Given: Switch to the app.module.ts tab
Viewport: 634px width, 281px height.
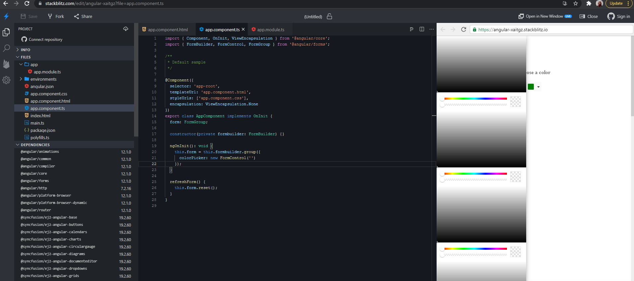Looking at the screenshot, I should (x=270, y=30).
